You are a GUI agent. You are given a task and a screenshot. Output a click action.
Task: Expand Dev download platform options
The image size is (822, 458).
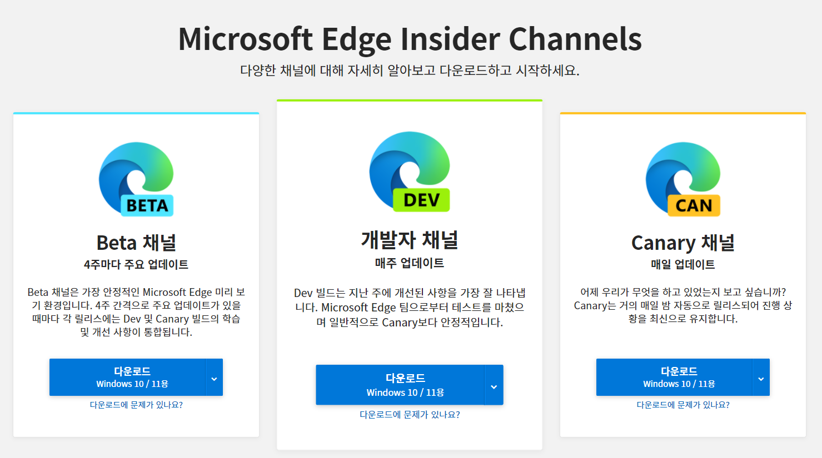(494, 385)
